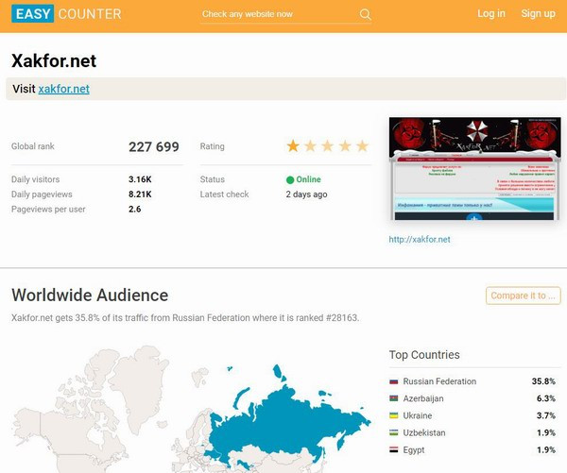
Task: Click the Azerbaijan flag icon
Action: [x=394, y=398]
